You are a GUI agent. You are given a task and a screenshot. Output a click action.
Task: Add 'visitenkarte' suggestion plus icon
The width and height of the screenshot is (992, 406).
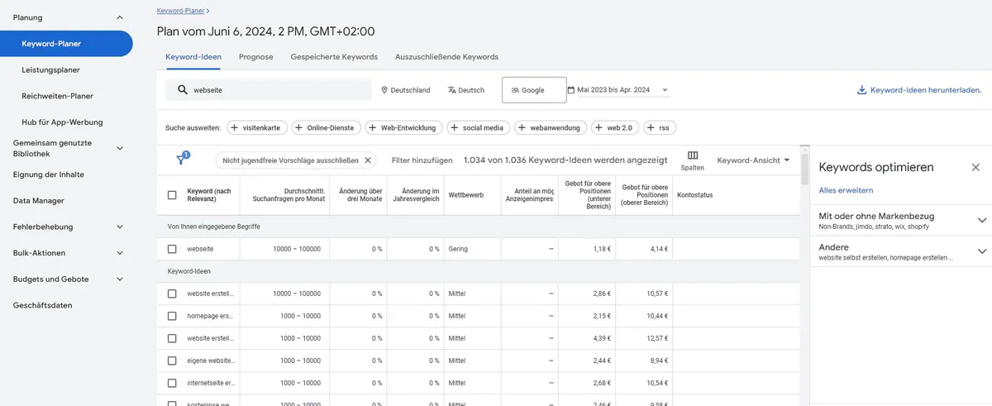(235, 127)
